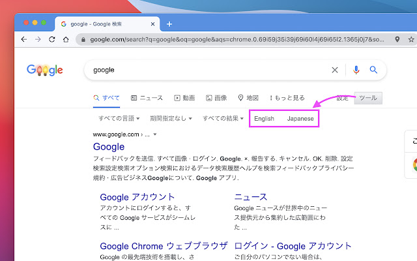This screenshot has width=417, height=261.
Task: Switch to the ニュース news tab
Action: click(147, 98)
